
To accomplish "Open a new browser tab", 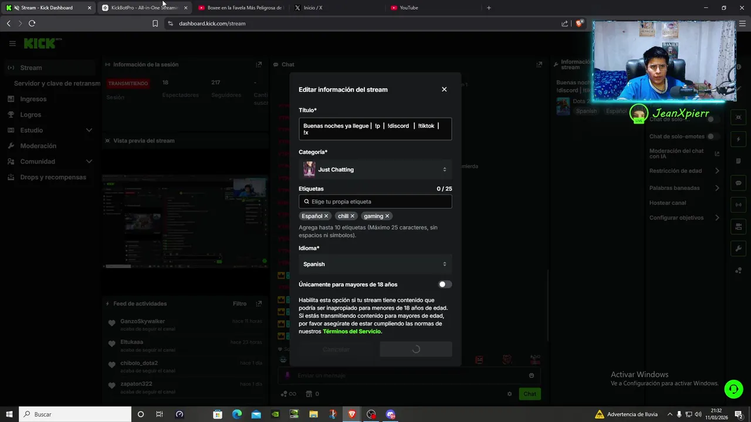I will click(x=489, y=8).
